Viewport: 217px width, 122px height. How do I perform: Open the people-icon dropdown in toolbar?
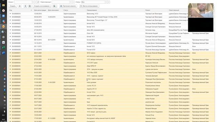[55, 6]
